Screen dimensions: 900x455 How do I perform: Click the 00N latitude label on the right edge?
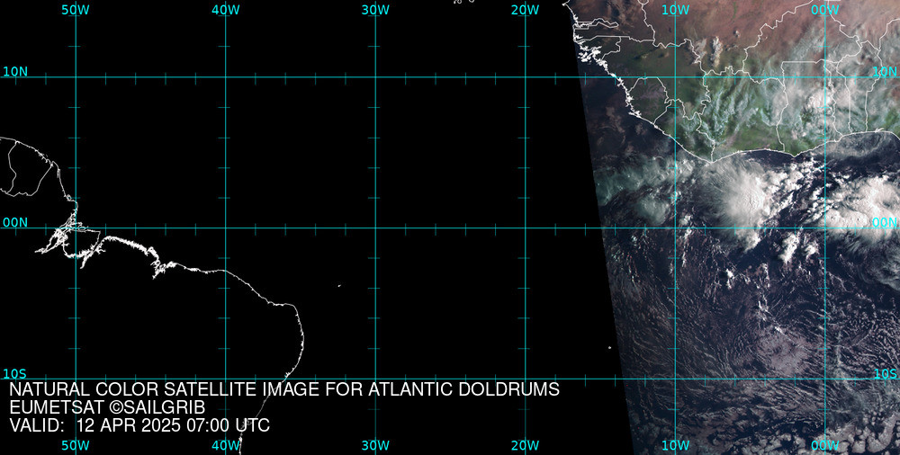(885, 223)
